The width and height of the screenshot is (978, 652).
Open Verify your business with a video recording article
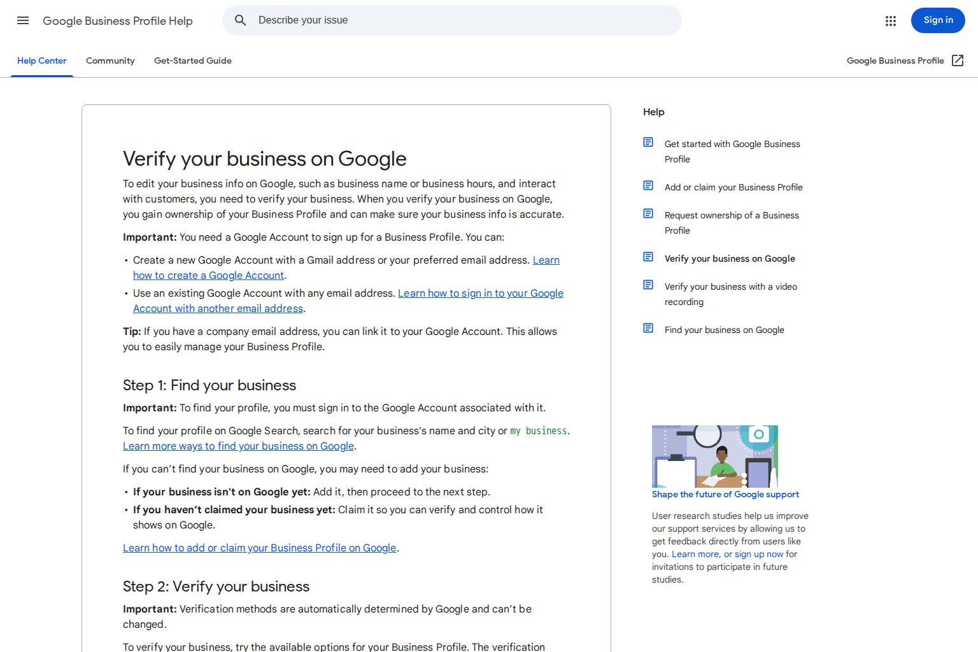(x=731, y=294)
